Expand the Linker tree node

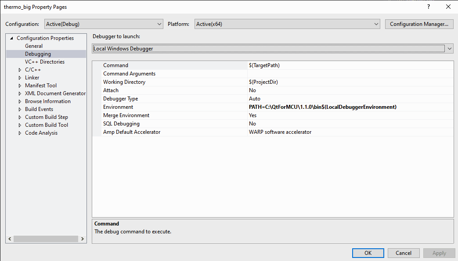click(20, 78)
